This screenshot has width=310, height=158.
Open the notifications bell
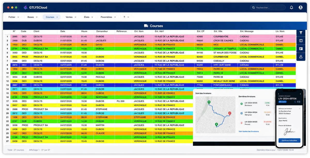click(291, 7)
